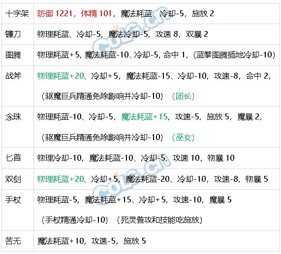The width and height of the screenshot is (281, 254).
Task: Select the 匕首 weapon label
Action: 13,158
